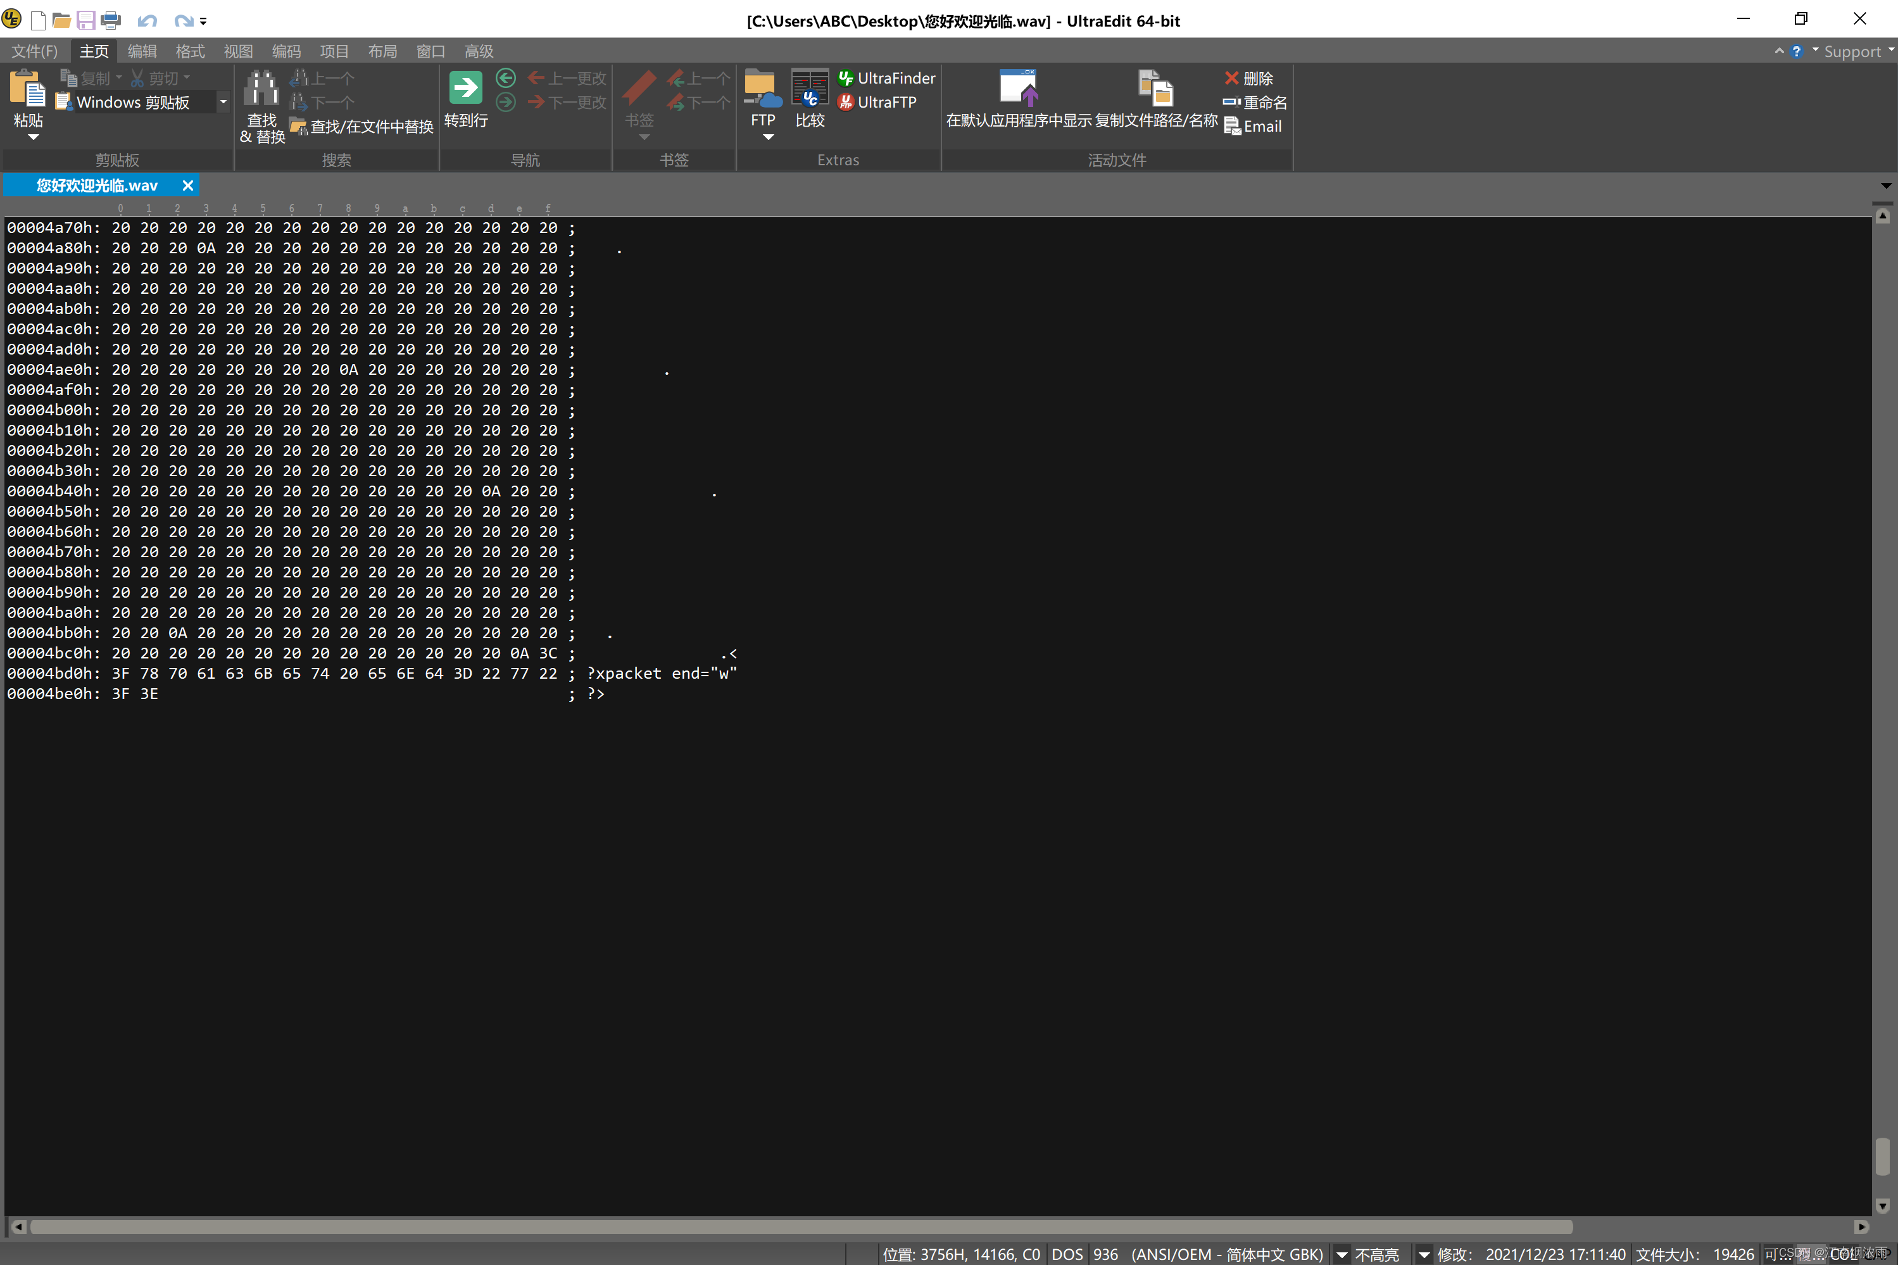Toggle 书签 bookmark icon
1898x1265 pixels.
[x=639, y=89]
